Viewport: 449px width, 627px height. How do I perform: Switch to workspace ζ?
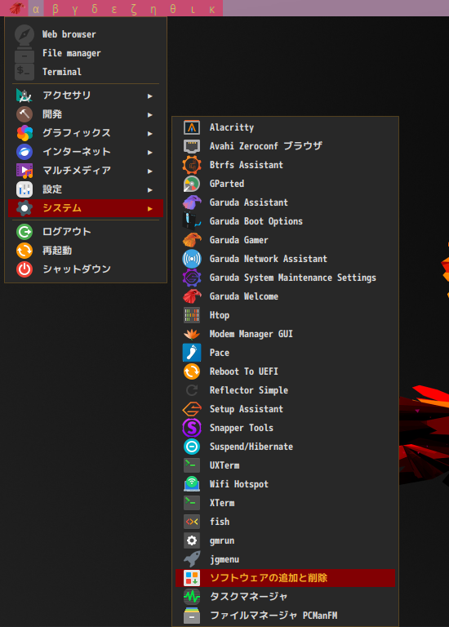point(134,8)
